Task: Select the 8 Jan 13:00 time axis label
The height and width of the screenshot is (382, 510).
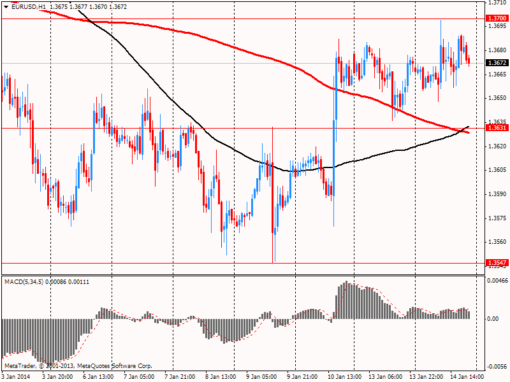Action: [x=221, y=376]
